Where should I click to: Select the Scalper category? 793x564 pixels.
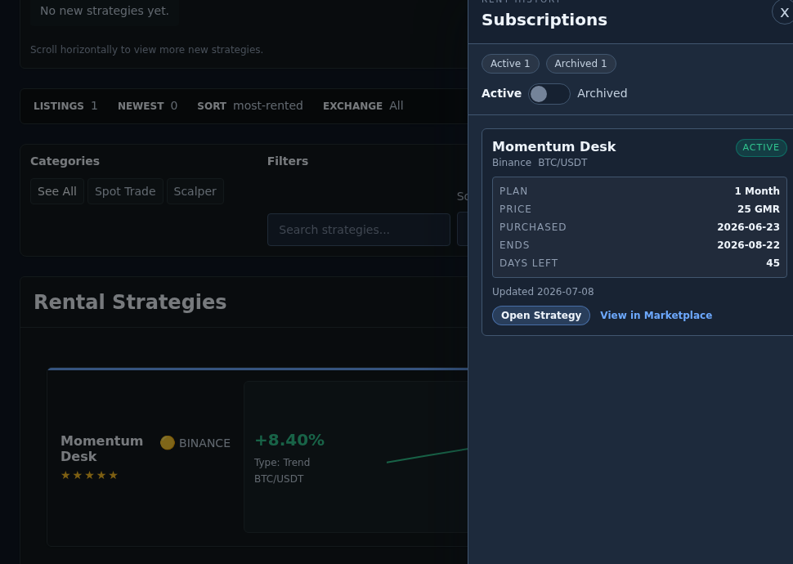pyautogui.click(x=195, y=192)
